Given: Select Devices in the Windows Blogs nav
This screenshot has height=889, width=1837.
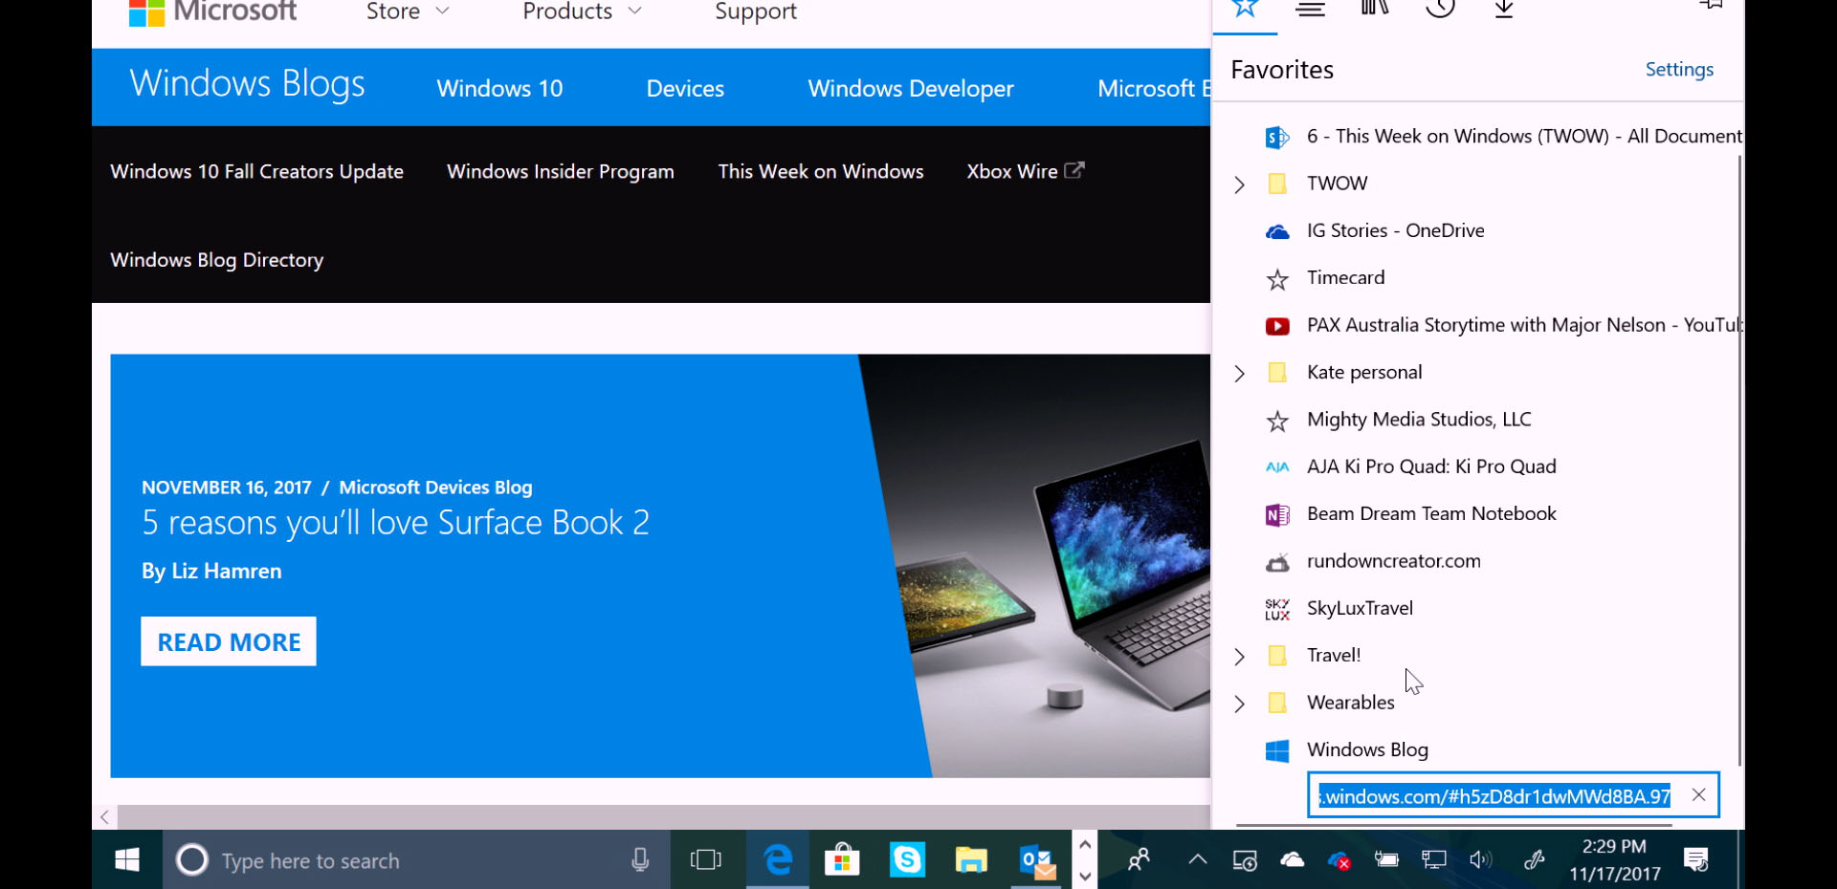Looking at the screenshot, I should (685, 88).
